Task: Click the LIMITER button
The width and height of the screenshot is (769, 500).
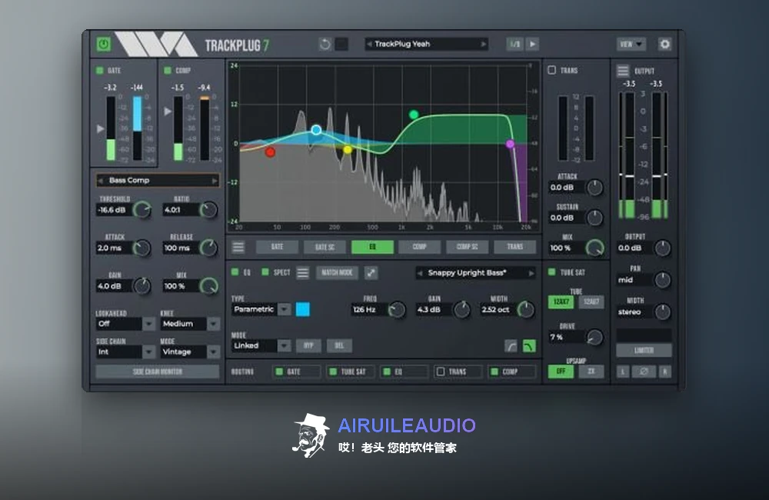Action: tap(644, 350)
